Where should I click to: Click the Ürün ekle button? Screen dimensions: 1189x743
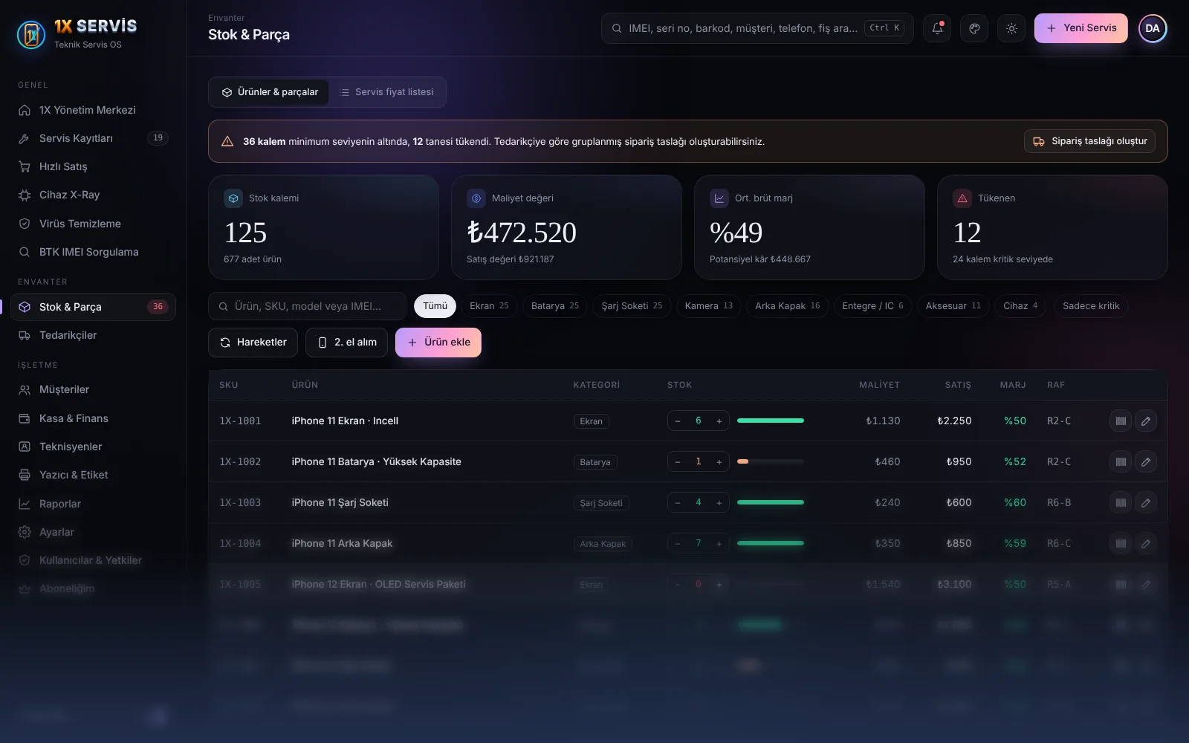pyautogui.click(x=438, y=343)
